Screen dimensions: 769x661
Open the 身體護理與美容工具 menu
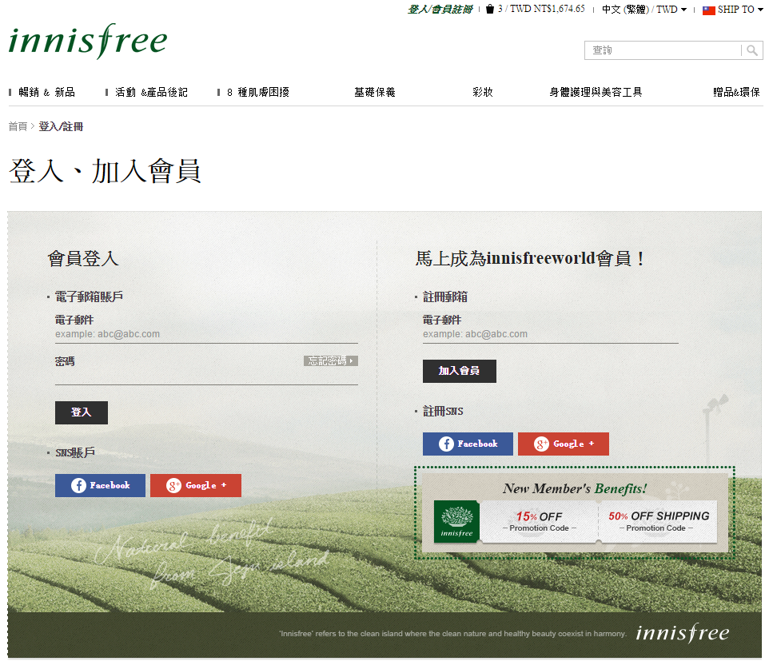pos(596,92)
